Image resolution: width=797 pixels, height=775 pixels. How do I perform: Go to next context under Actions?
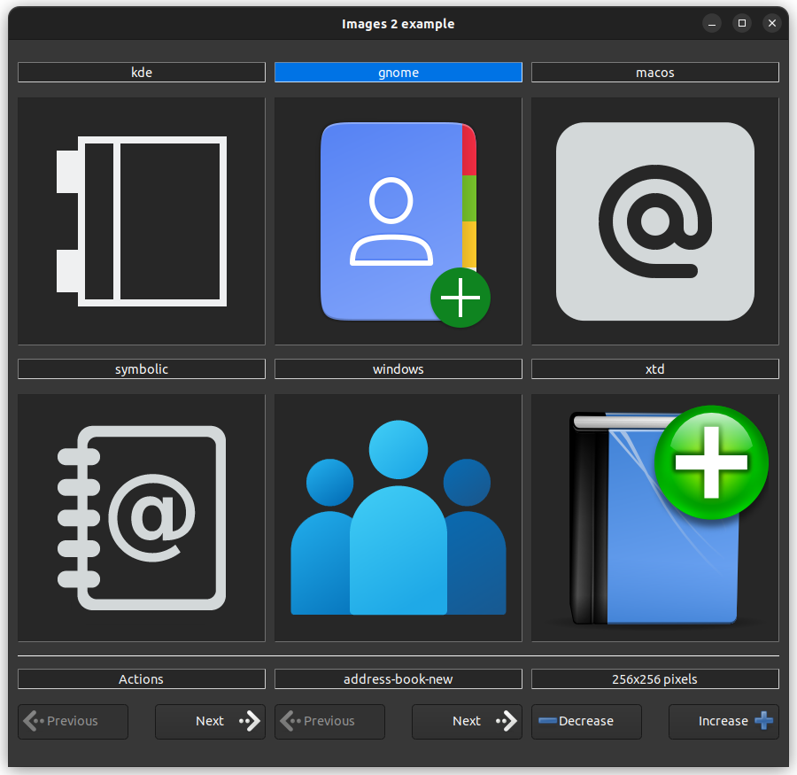(210, 722)
